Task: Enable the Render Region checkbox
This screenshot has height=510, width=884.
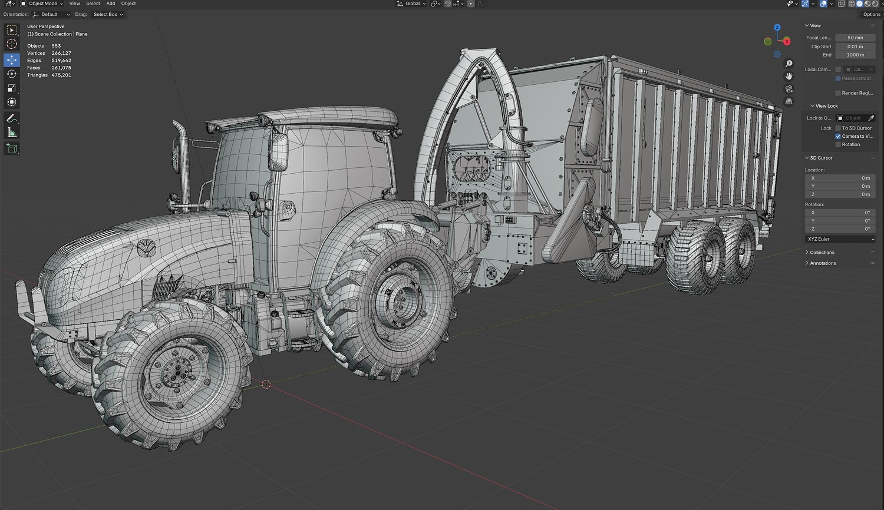Action: [838, 93]
